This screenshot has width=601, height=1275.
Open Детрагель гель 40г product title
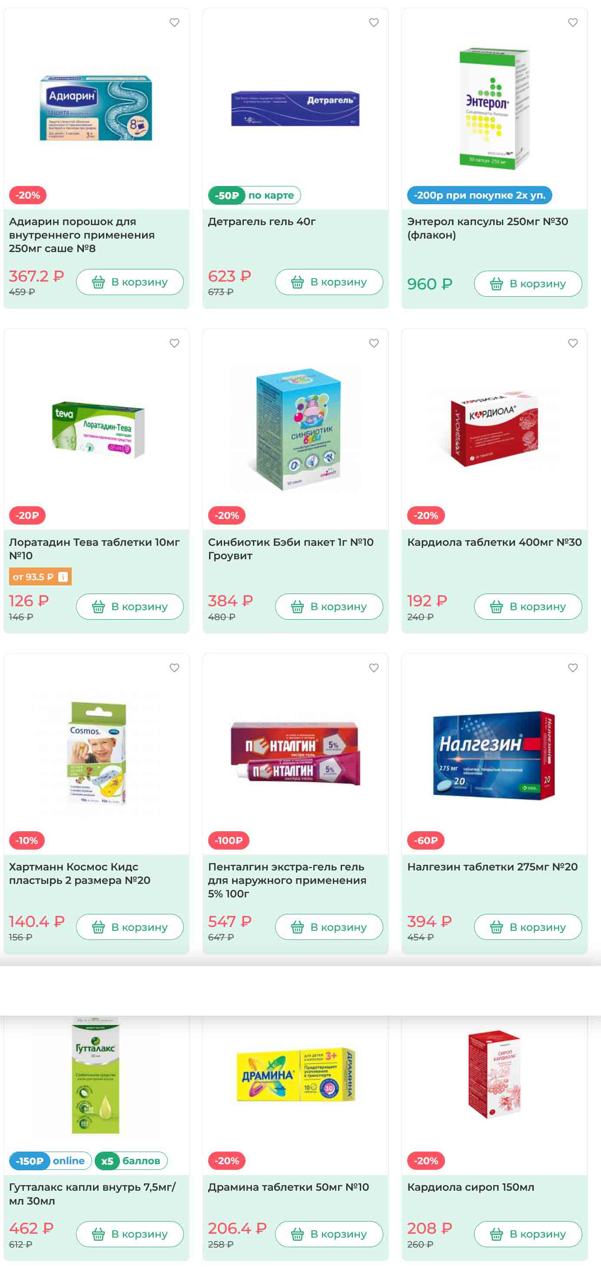[262, 222]
